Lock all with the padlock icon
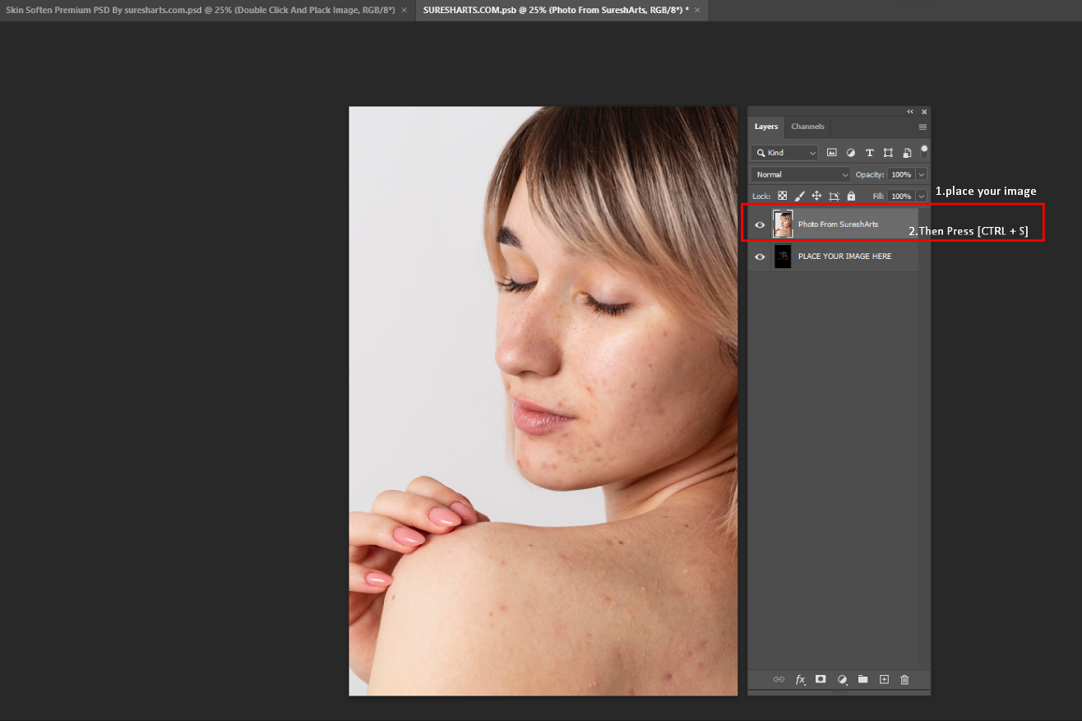 pyautogui.click(x=851, y=196)
